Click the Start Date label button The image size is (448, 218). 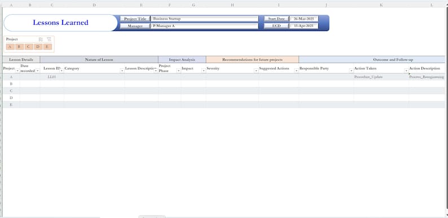(276, 19)
